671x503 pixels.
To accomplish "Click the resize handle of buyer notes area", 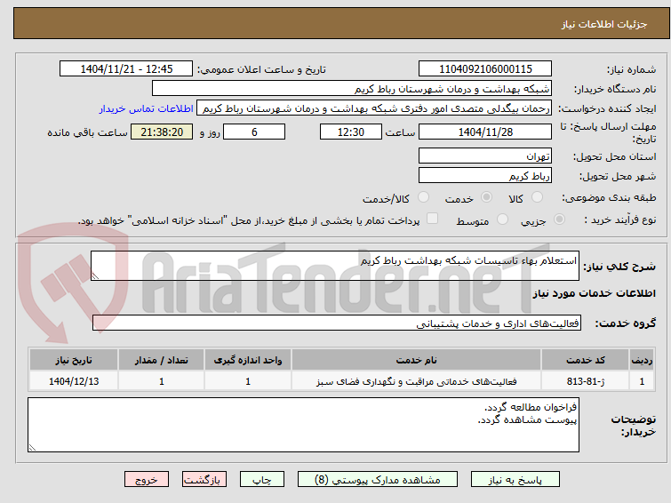I will pyautogui.click(x=33, y=447).
